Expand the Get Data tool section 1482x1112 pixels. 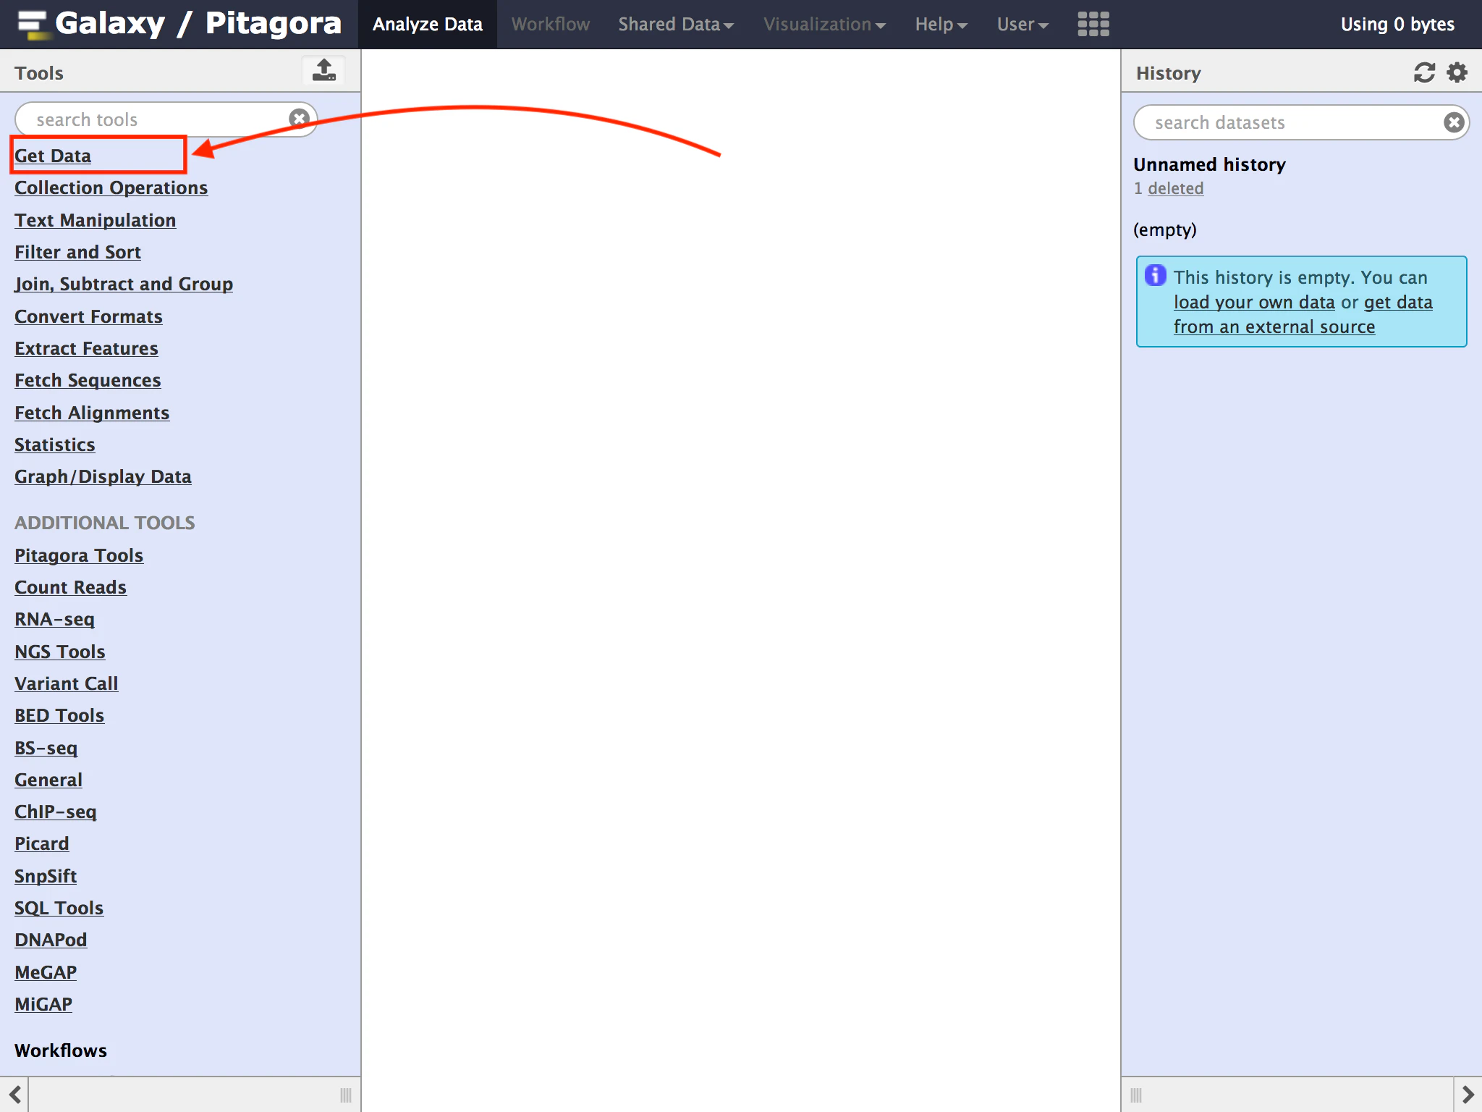(x=53, y=156)
